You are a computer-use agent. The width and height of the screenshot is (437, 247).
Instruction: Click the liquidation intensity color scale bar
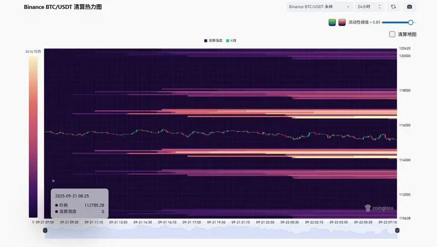click(x=33, y=137)
